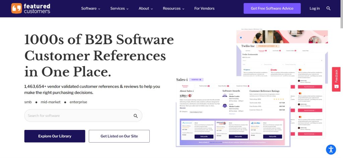
Task: Expand the Services dropdown menu
Action: click(120, 8)
